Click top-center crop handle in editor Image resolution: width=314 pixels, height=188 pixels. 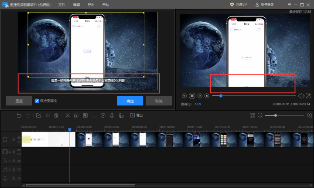point(86,13)
